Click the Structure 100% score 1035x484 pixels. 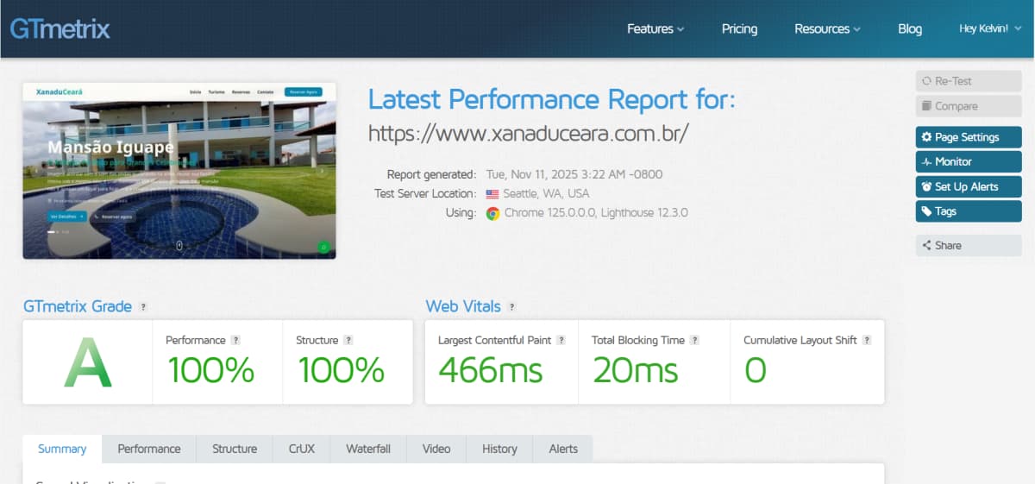tap(341, 370)
